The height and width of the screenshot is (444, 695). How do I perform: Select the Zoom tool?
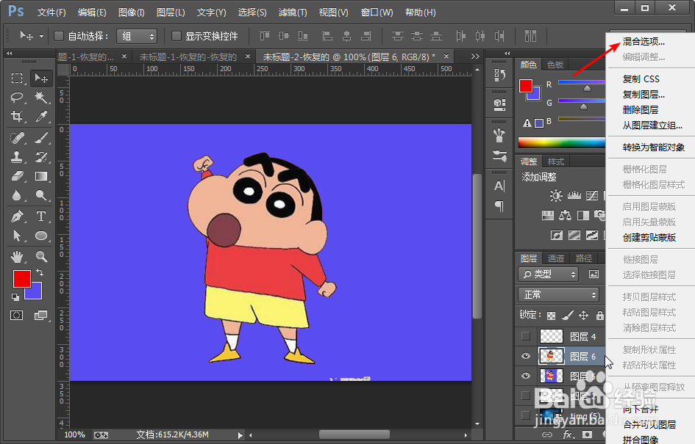coord(41,257)
